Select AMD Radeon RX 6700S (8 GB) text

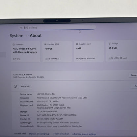(51, 105)
